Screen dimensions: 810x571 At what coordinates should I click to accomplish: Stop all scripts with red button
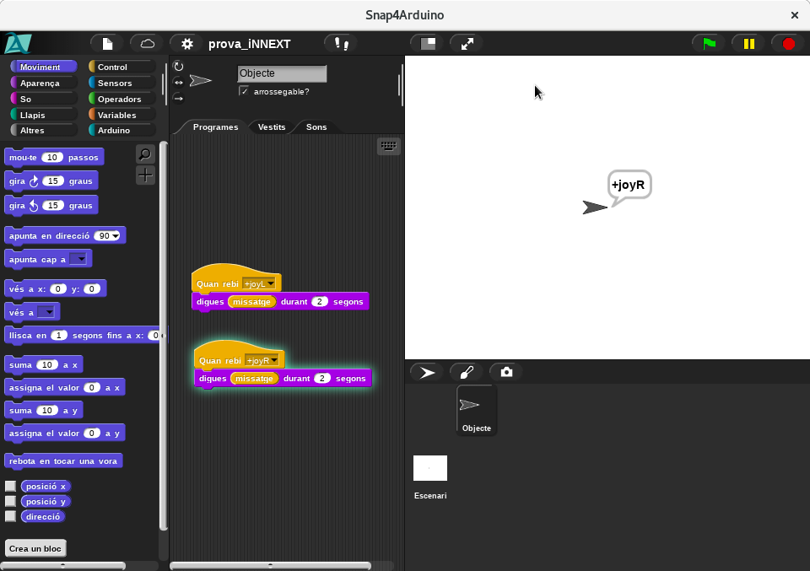coord(788,44)
